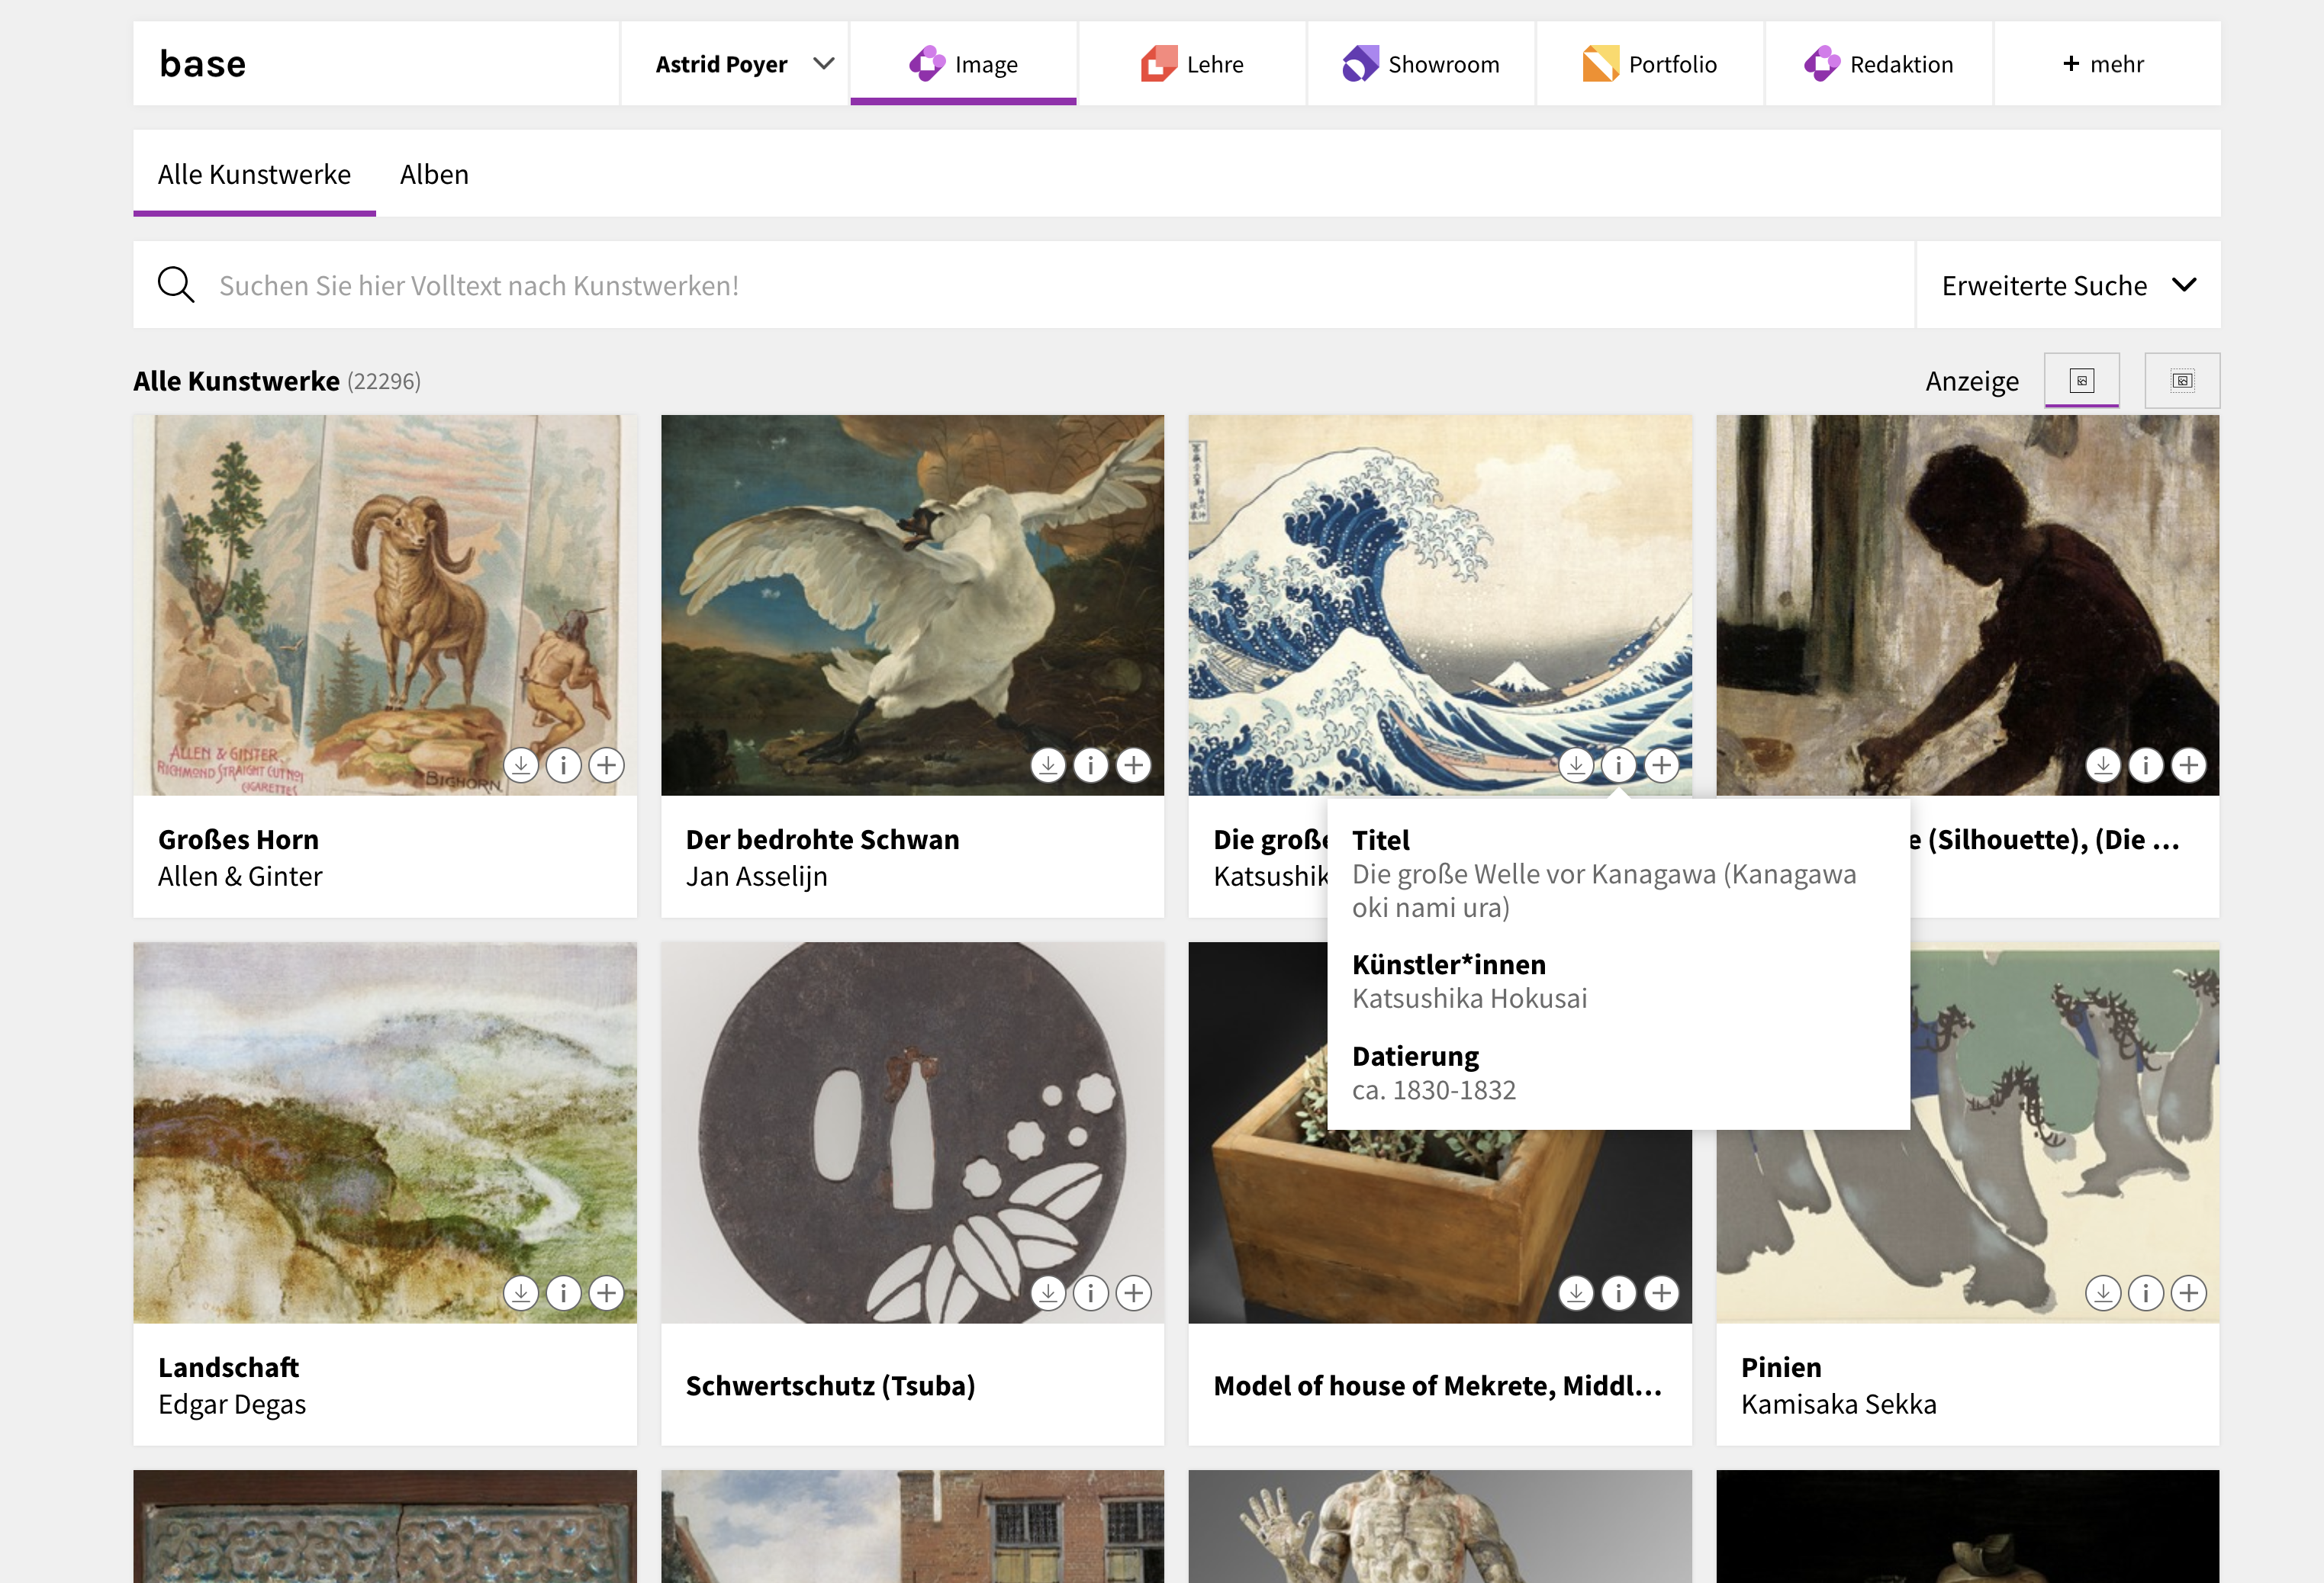Show info for Landschaft artwork
The width and height of the screenshot is (2324, 1583).
tap(563, 1293)
